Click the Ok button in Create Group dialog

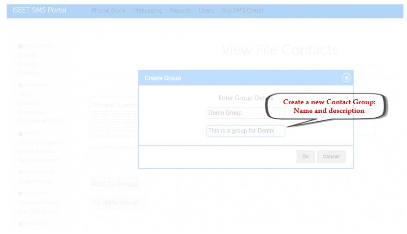pos(305,157)
